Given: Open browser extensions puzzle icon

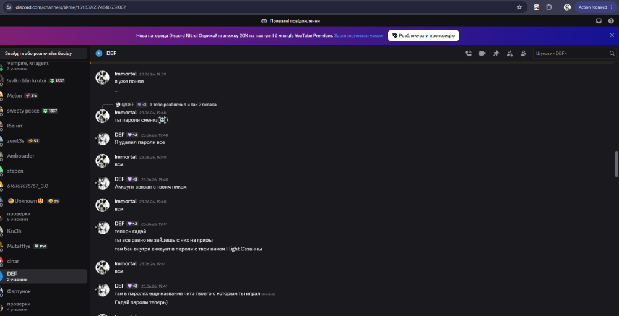Looking at the screenshot, I should tap(548, 7).
